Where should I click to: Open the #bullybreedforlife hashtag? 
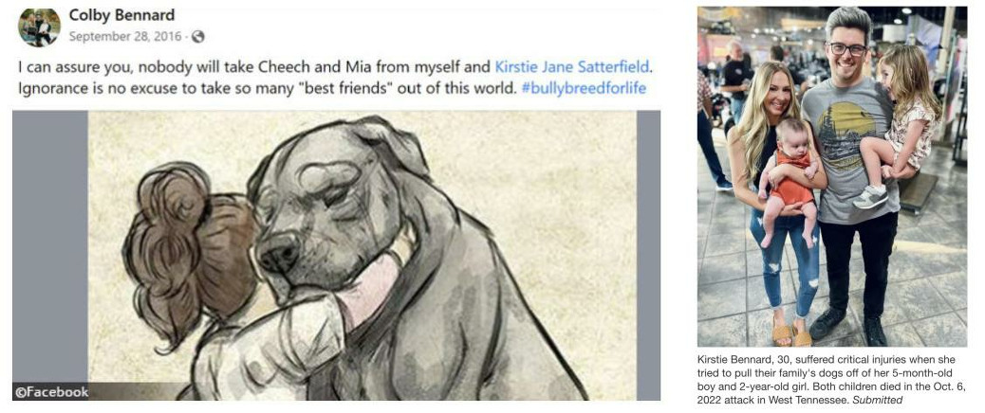pyautogui.click(x=584, y=88)
